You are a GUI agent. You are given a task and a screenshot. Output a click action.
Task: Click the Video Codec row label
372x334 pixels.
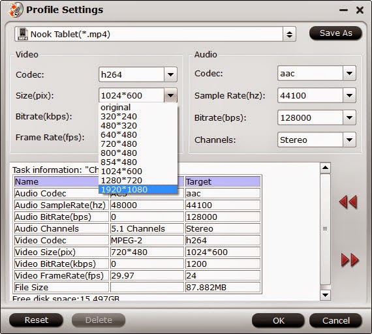tap(61, 240)
